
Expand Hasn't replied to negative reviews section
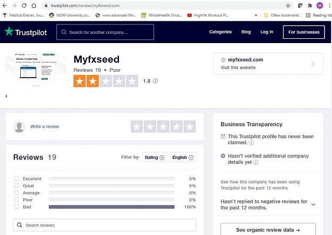(268, 204)
